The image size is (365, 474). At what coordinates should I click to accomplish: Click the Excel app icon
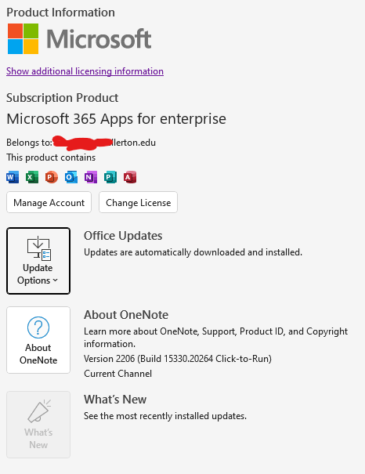(x=32, y=177)
